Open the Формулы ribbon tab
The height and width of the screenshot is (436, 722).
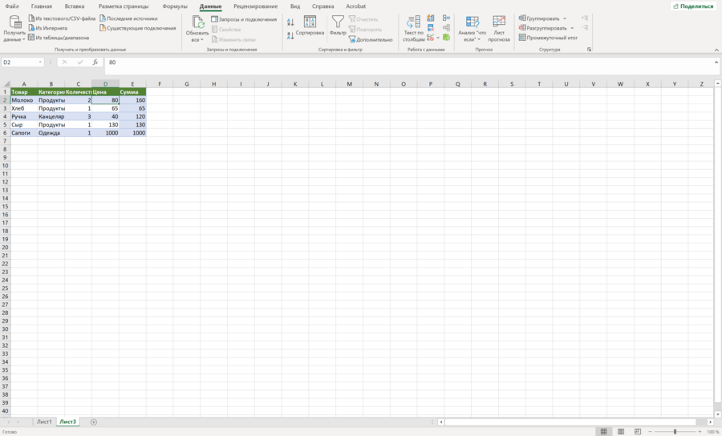click(175, 6)
